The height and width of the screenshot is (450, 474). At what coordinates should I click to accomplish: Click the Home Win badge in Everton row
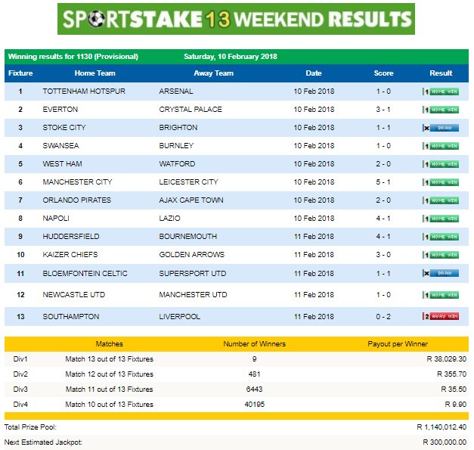click(441, 110)
